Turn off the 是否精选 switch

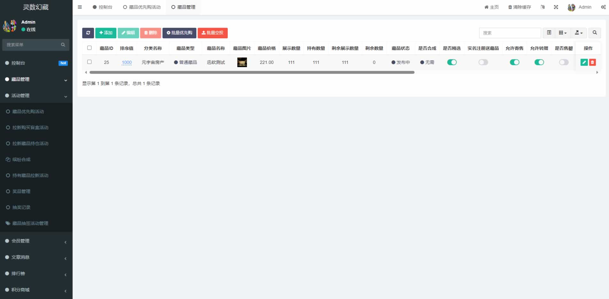(452, 62)
